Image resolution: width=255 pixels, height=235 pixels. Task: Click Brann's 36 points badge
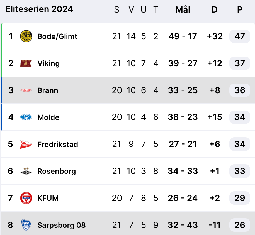[x=240, y=90]
